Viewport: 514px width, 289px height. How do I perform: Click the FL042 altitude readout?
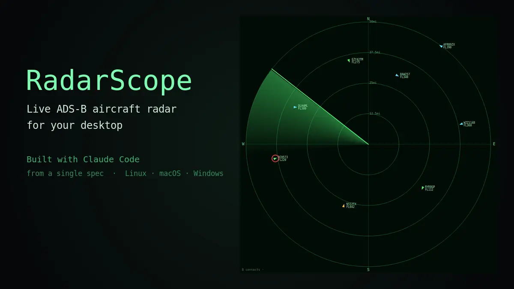tap(350, 207)
